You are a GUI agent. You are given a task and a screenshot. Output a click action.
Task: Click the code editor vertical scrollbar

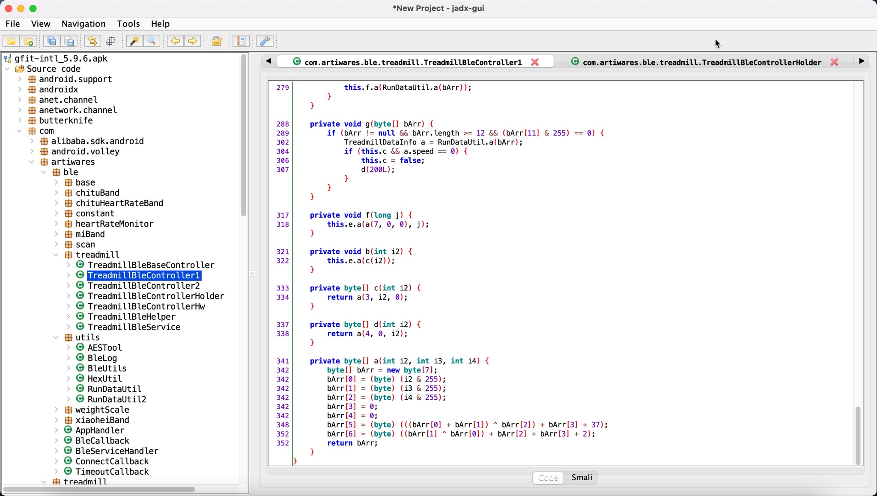click(858, 436)
